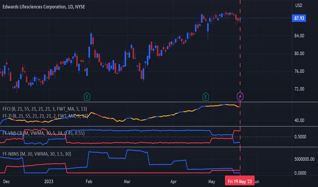Select the Fri 19 May '23 date label
The image size is (318, 187).
(240, 181)
